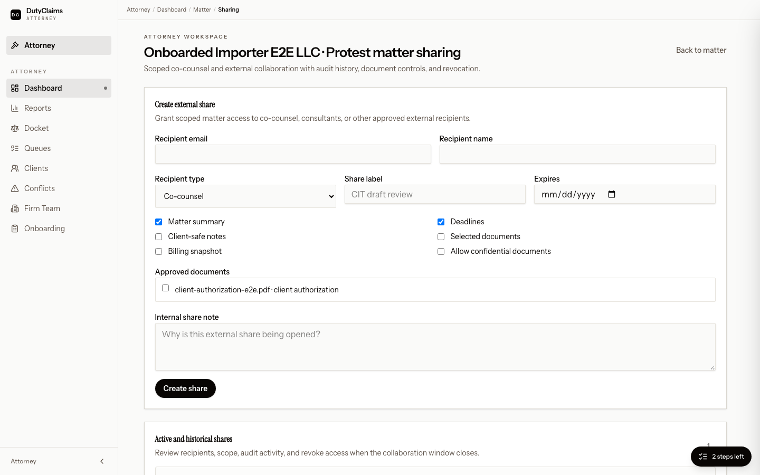Click the Docket scales icon
This screenshot has width=760, height=475.
pos(15,128)
